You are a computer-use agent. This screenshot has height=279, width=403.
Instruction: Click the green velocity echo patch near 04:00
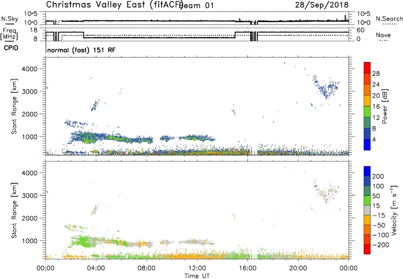point(85,242)
